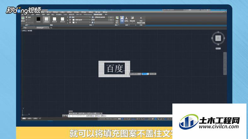Switch to the Layout1 tab
This screenshot has height=139, width=248.
click(x=29, y=118)
